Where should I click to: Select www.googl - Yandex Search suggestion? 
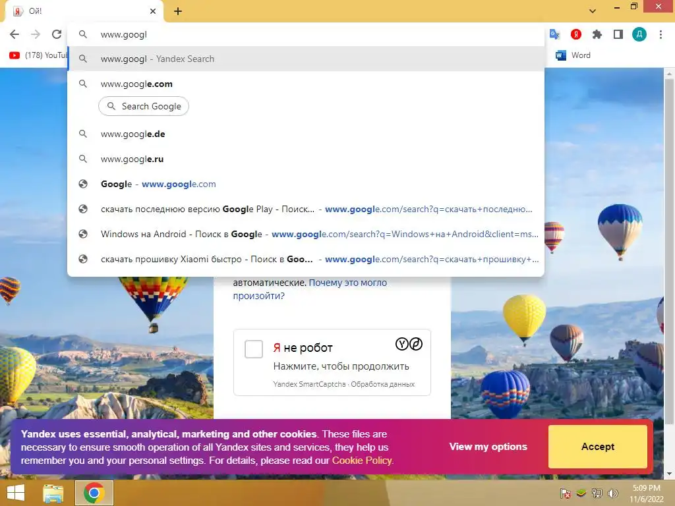pos(306,59)
